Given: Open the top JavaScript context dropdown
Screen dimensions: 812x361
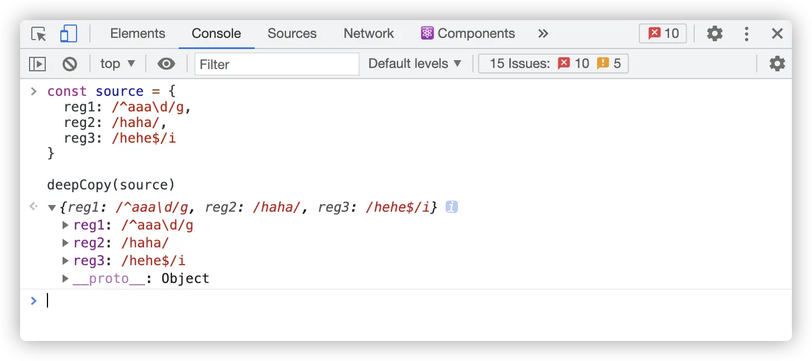Looking at the screenshot, I should [117, 64].
